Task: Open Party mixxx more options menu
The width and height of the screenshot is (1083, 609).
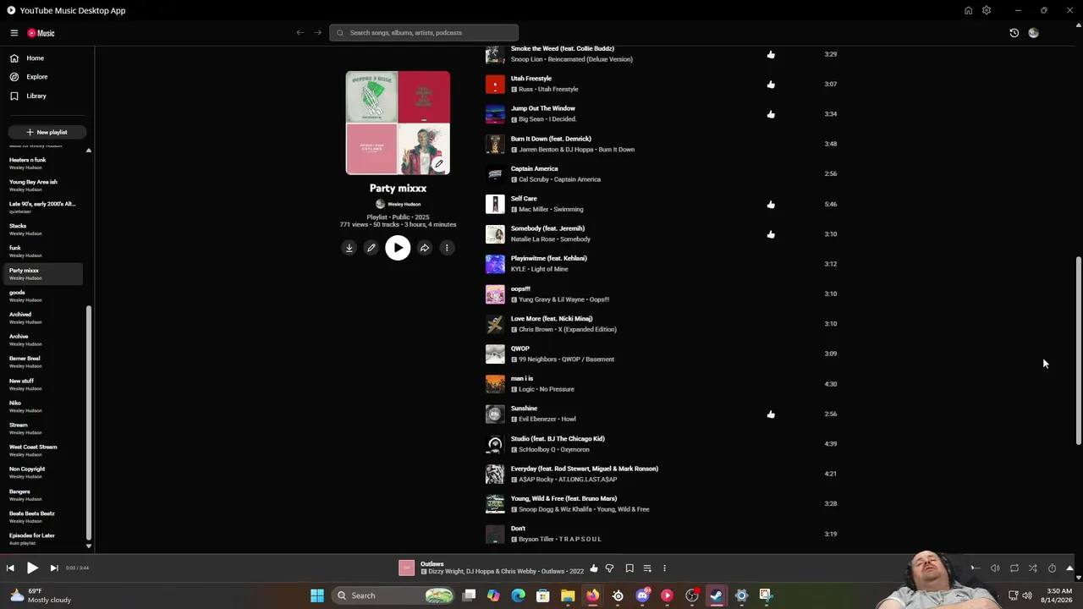Action: click(x=447, y=248)
